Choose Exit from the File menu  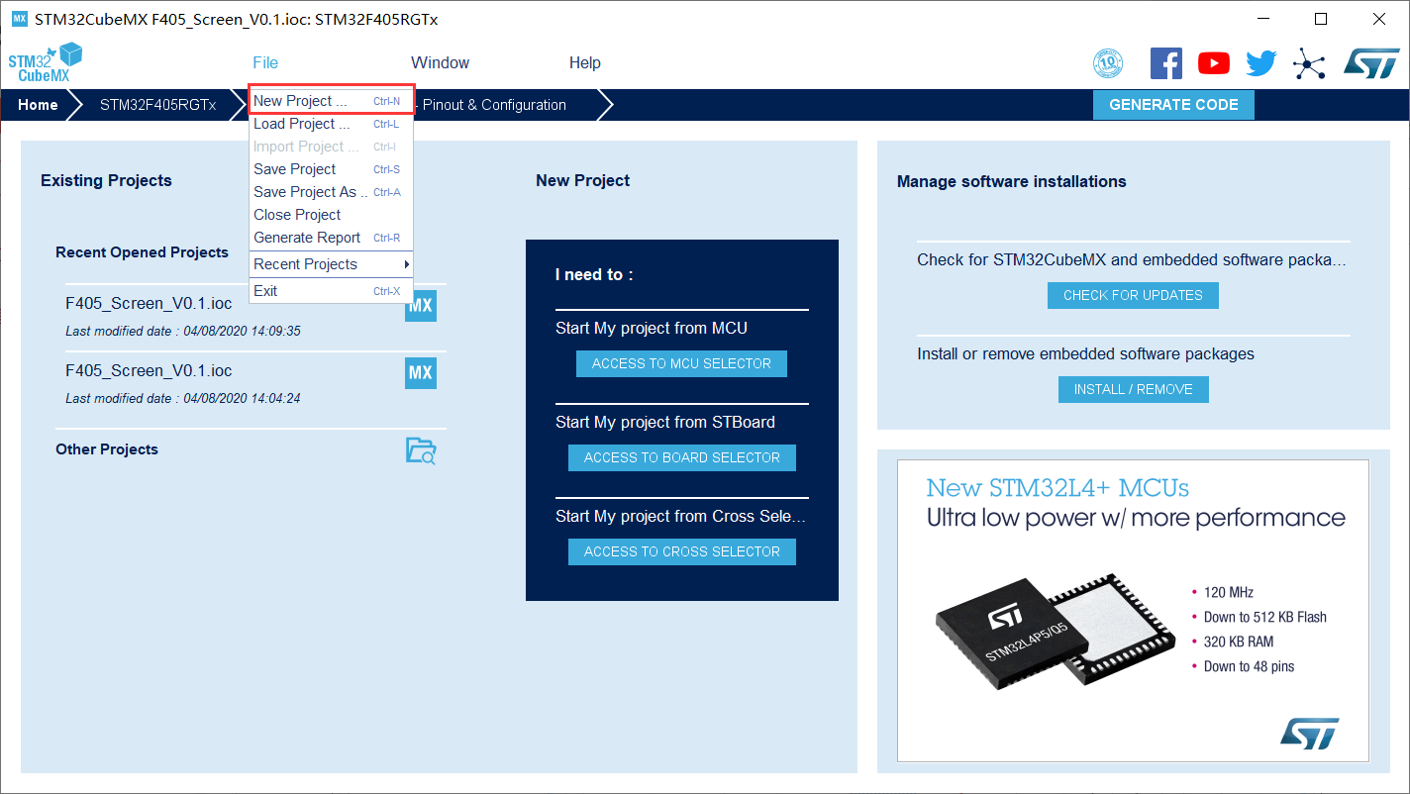pyautogui.click(x=331, y=291)
